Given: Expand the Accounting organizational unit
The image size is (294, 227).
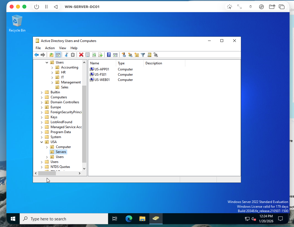Looking at the screenshot, I should (52, 67).
